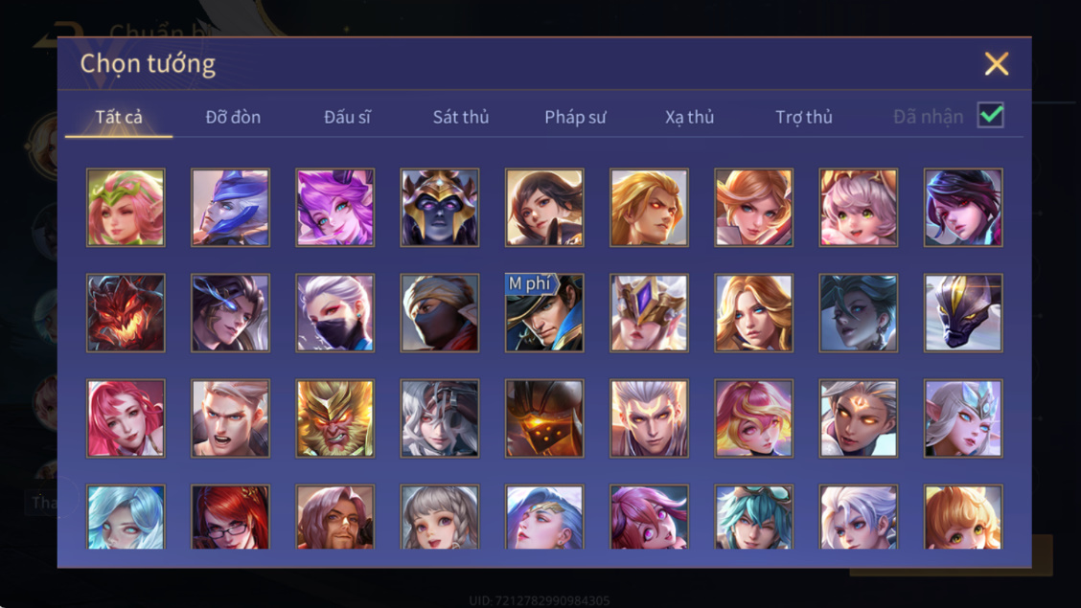Switch to the Pháp sư tab
The image size is (1081, 608).
575,117
